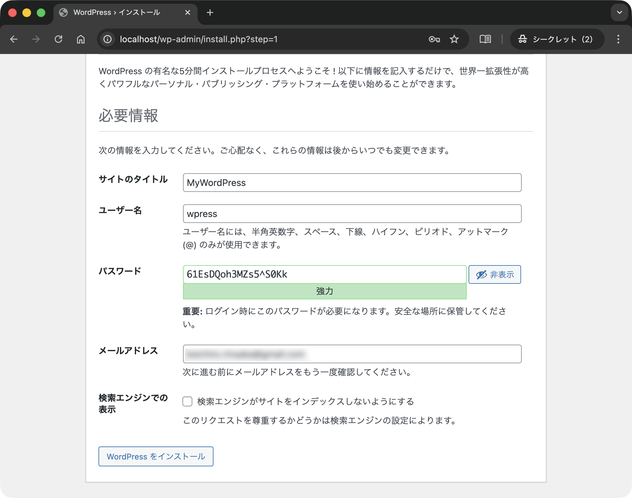Open reading mode book icon

(485, 39)
